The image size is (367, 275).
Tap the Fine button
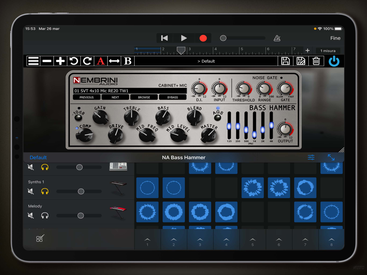[335, 38]
